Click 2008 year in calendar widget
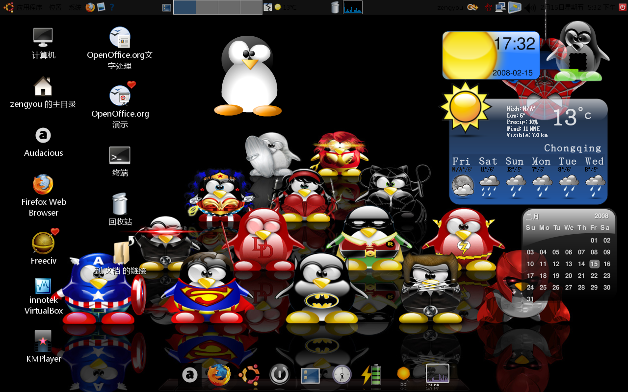This screenshot has width=628, height=392. pyautogui.click(x=602, y=216)
